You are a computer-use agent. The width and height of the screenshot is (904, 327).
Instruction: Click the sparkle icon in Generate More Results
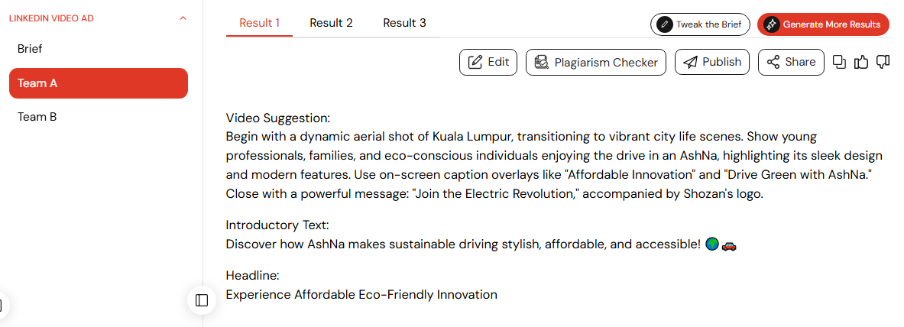pyautogui.click(x=771, y=24)
